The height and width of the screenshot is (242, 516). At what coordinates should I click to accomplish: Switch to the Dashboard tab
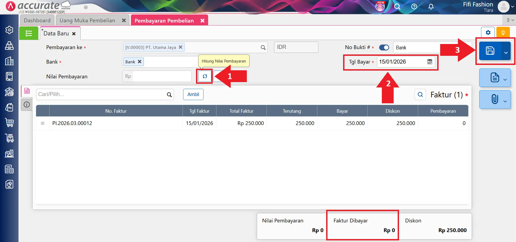pyautogui.click(x=37, y=20)
